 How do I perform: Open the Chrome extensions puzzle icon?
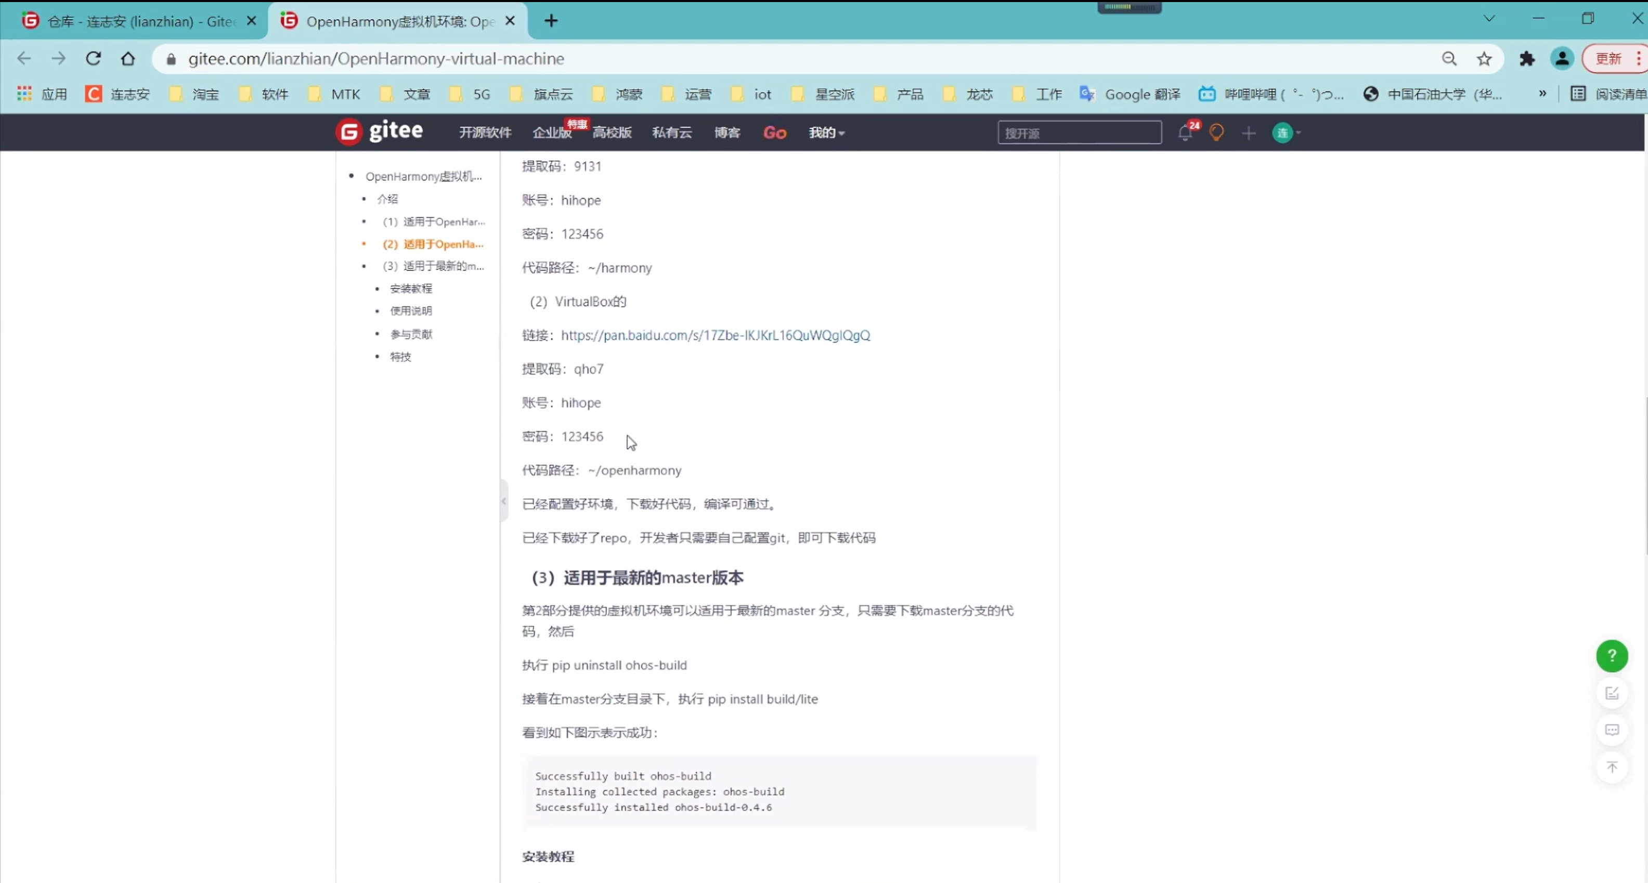coord(1527,59)
